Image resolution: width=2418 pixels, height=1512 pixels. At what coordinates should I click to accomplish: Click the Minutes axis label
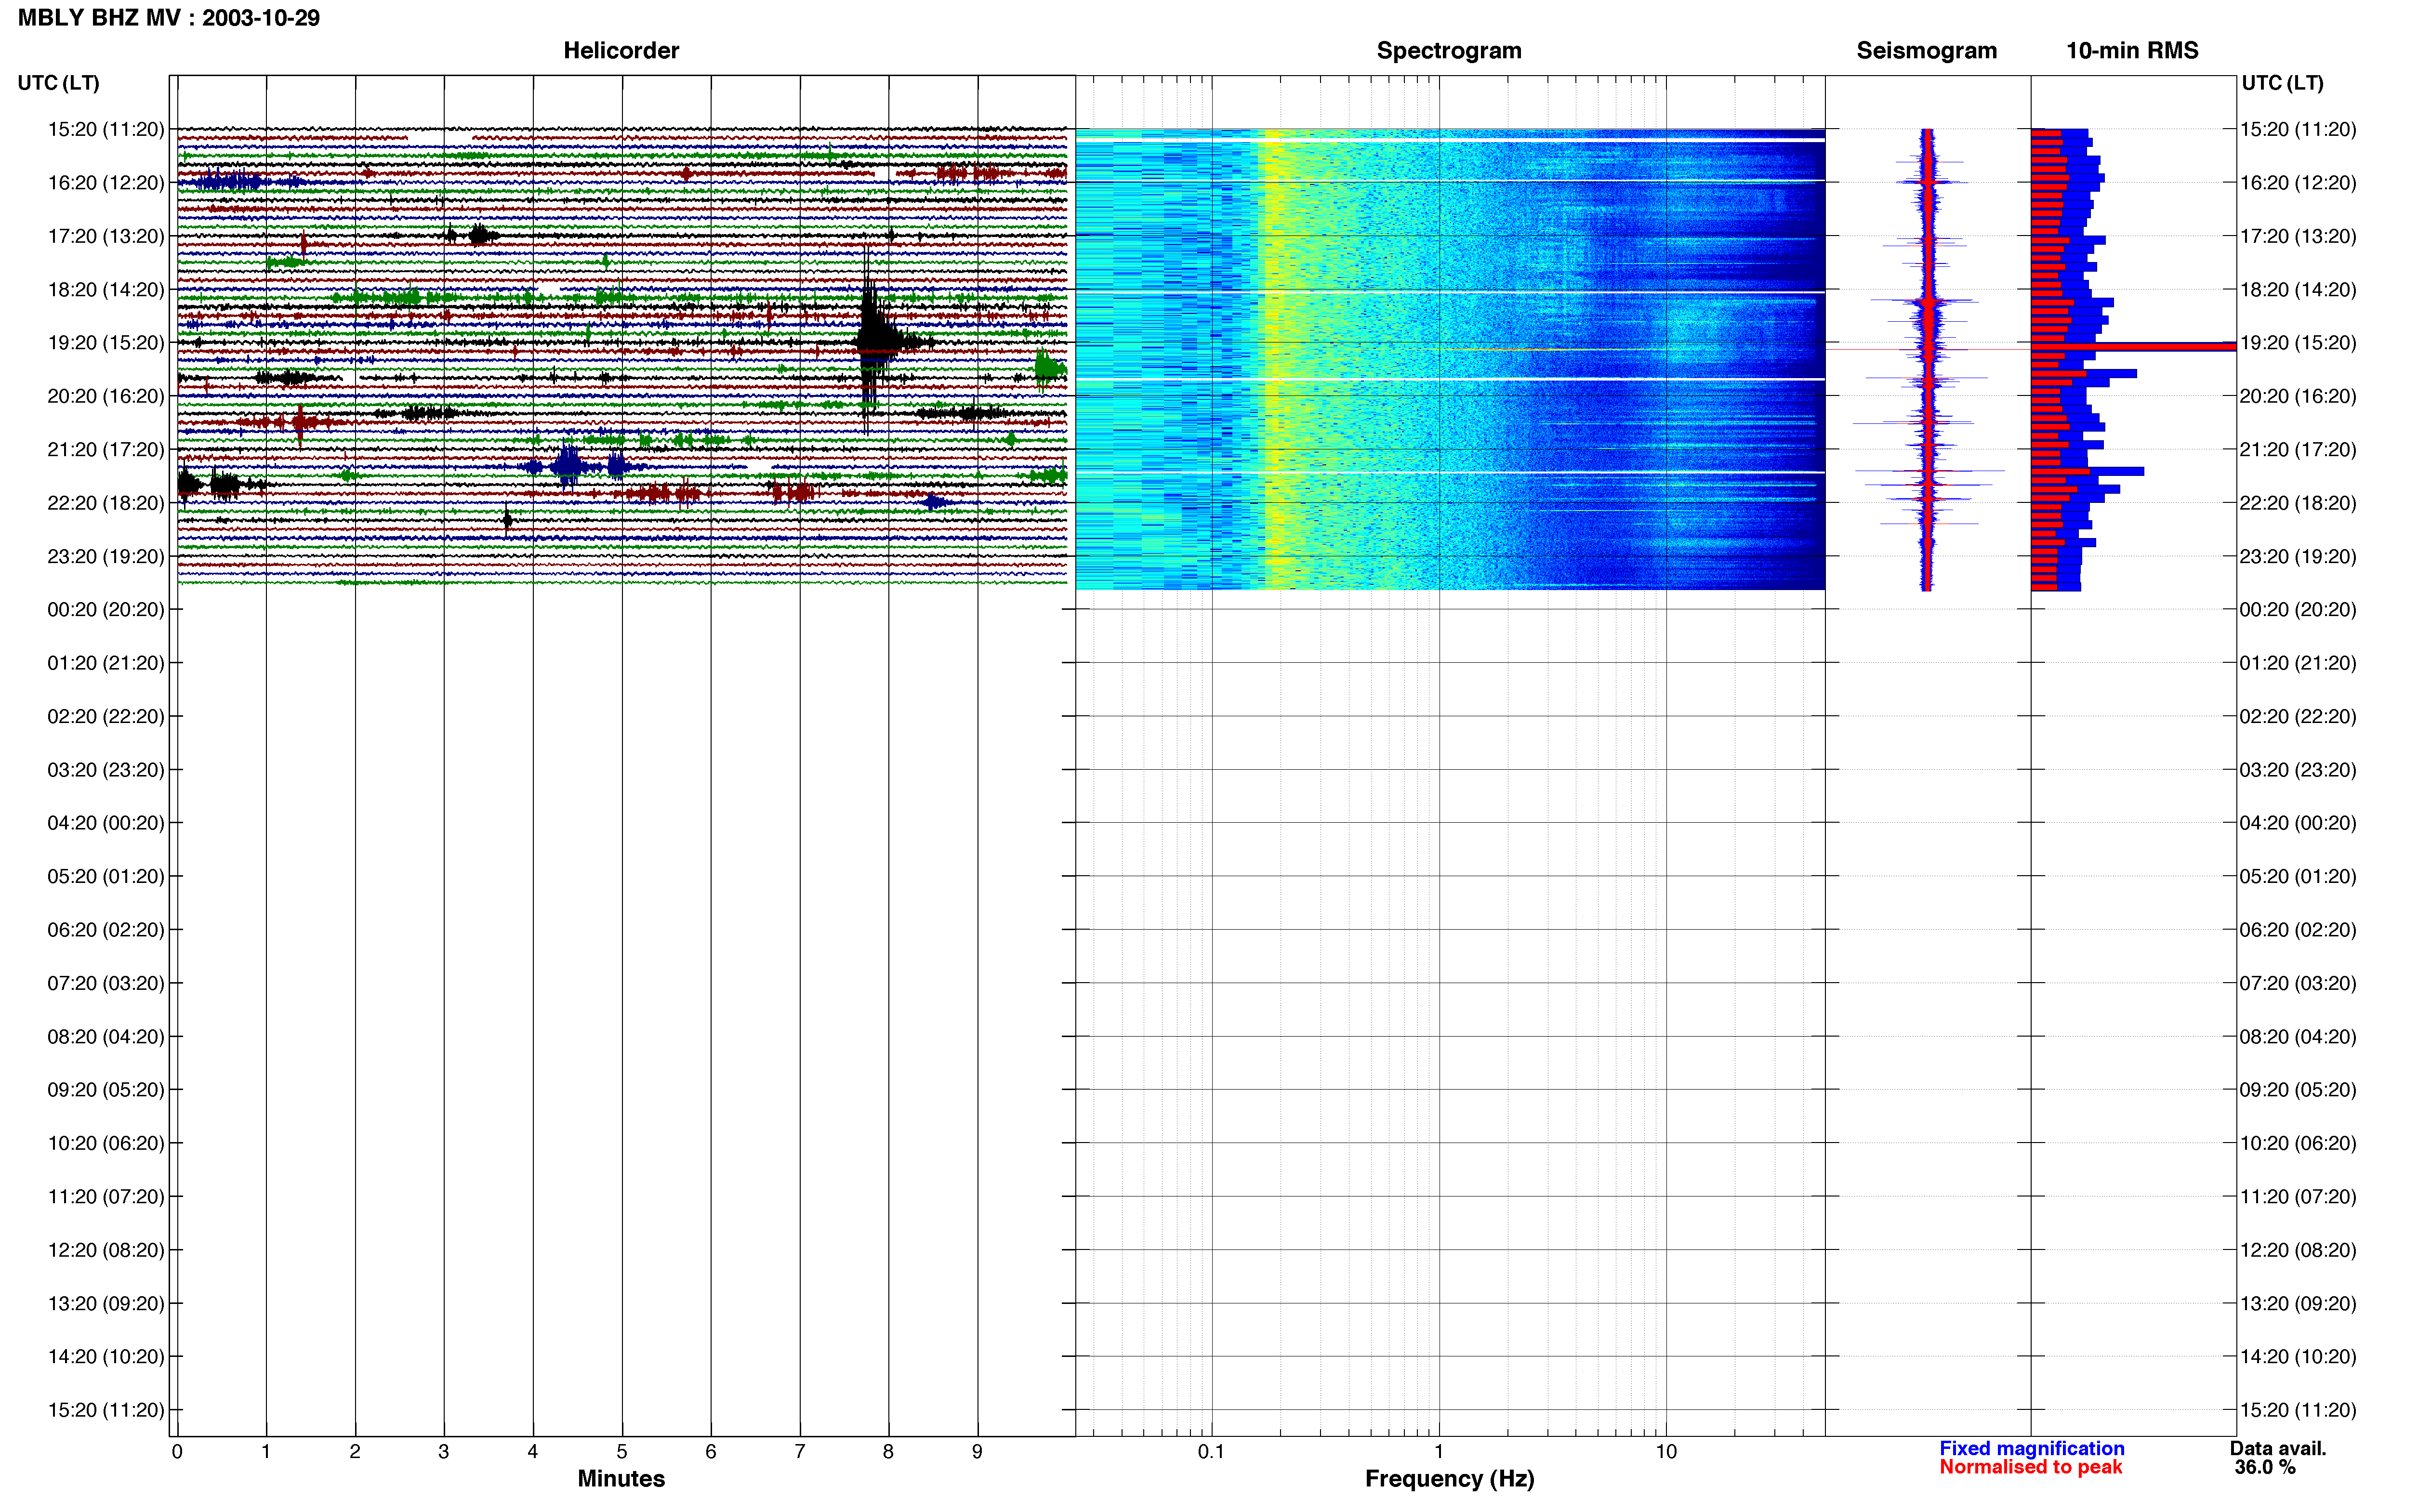(621, 1478)
